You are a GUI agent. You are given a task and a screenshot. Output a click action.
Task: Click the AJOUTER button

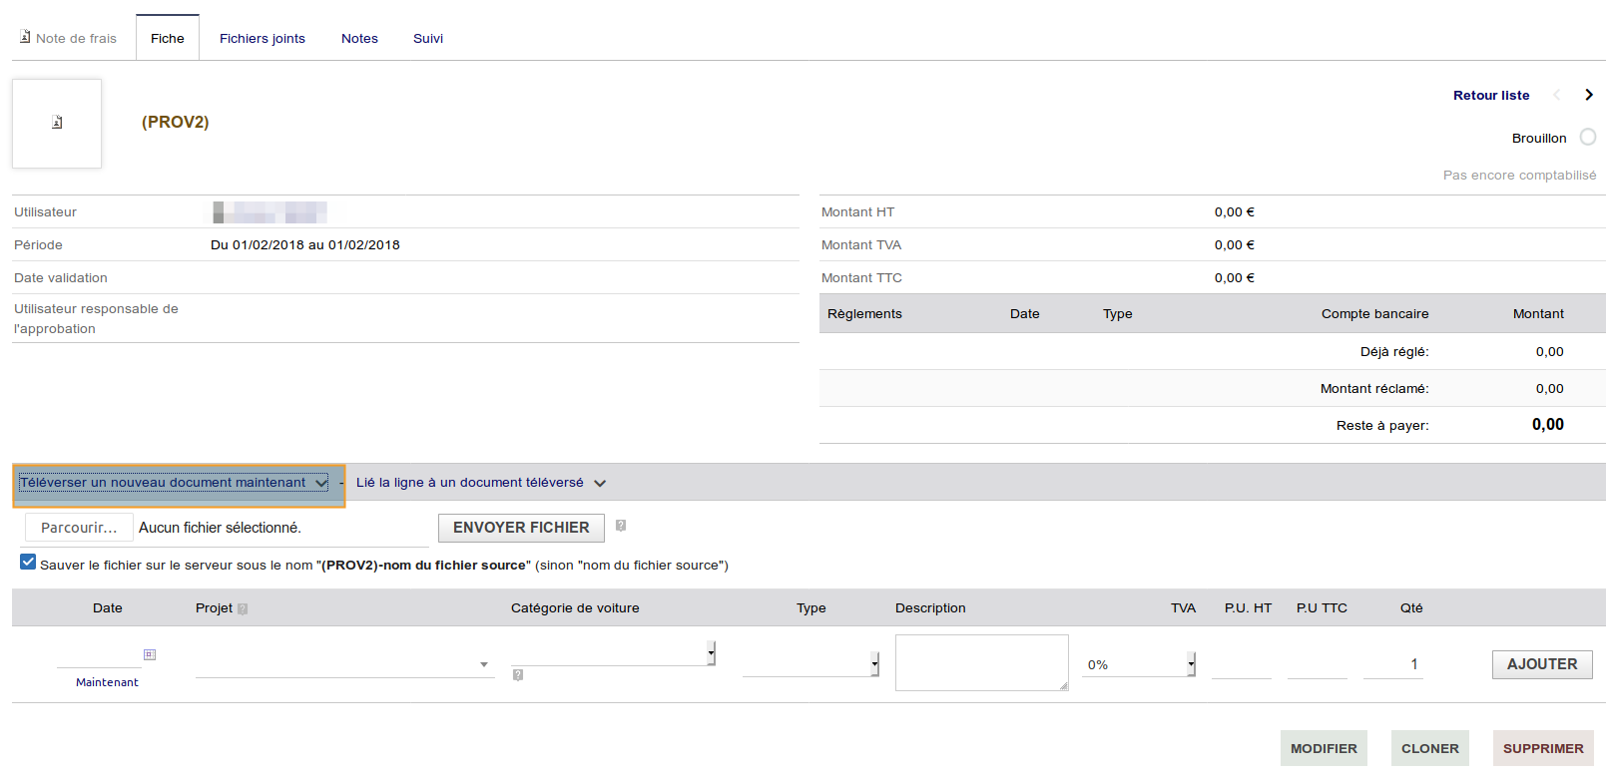[1542, 664]
